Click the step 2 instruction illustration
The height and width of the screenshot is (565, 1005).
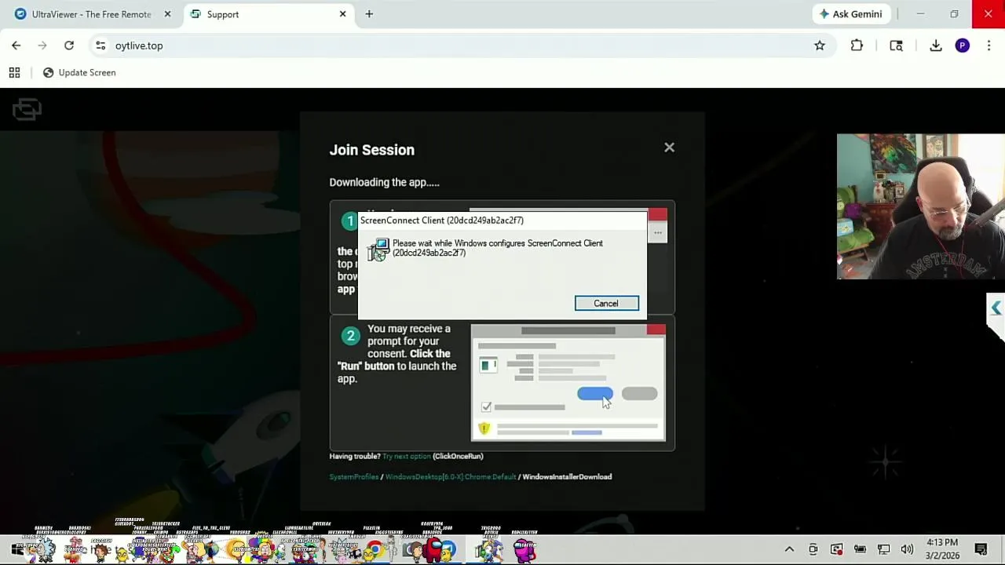(x=568, y=383)
